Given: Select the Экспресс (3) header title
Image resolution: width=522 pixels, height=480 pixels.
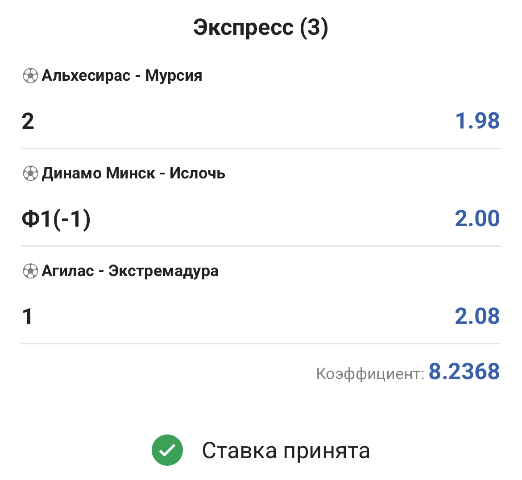Looking at the screenshot, I should click(261, 28).
